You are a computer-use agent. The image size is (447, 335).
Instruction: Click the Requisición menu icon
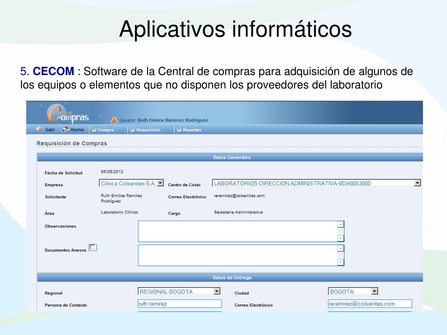click(132, 130)
